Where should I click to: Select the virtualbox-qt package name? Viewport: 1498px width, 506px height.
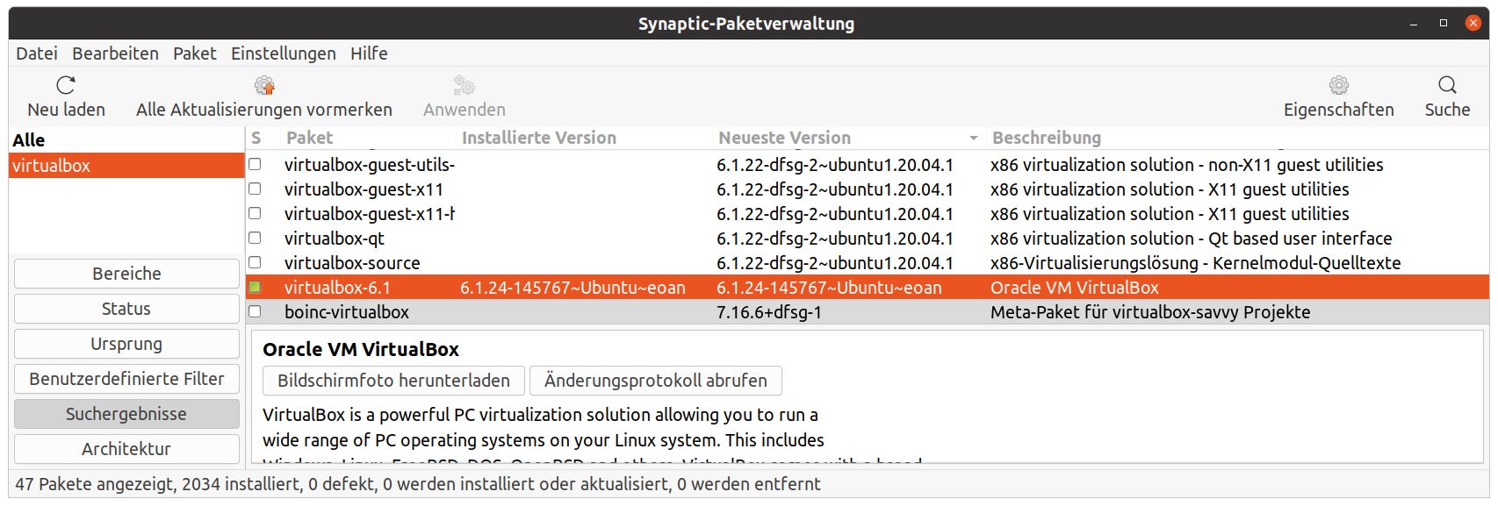tap(334, 239)
